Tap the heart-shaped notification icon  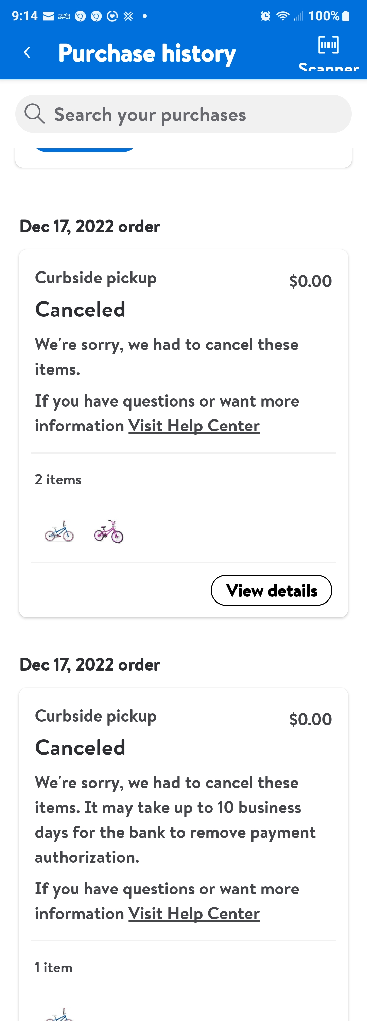click(x=112, y=16)
